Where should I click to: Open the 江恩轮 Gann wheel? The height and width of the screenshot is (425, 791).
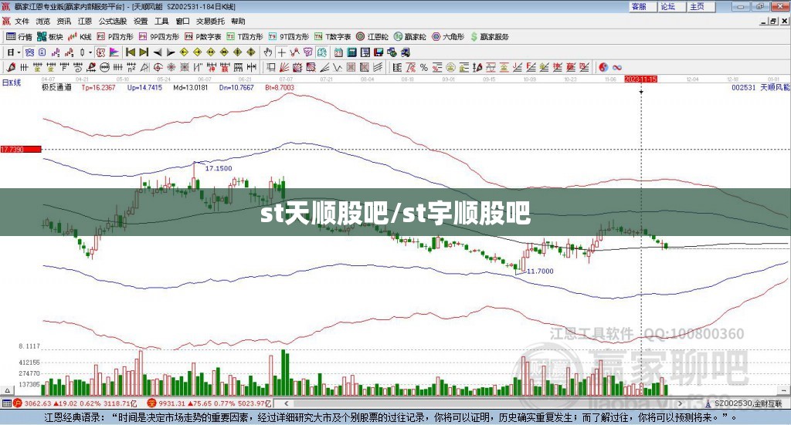372,37
